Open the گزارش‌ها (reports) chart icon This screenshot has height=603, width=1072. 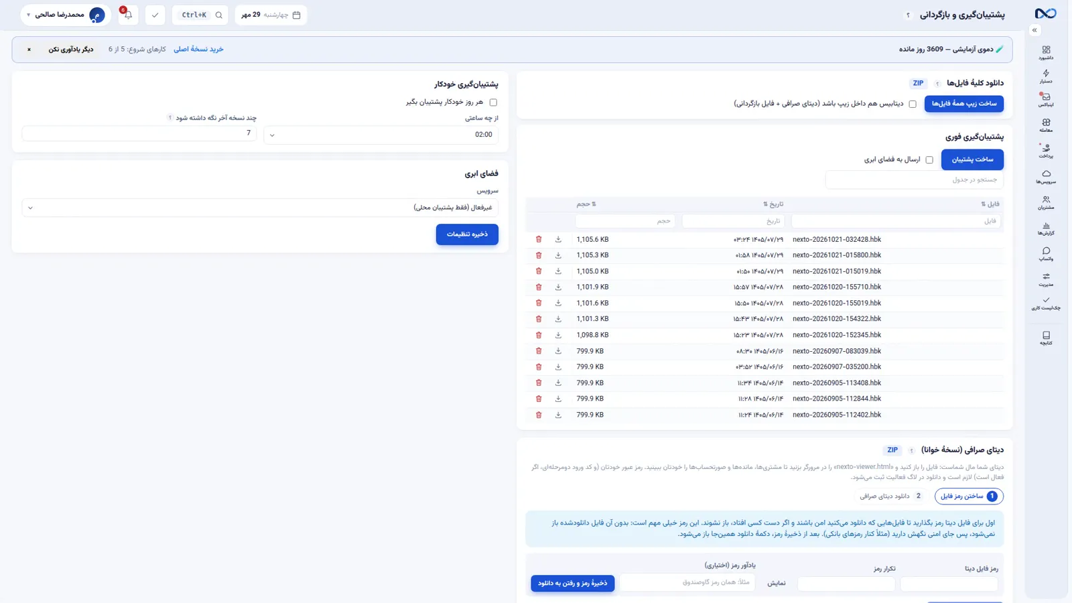point(1046,228)
